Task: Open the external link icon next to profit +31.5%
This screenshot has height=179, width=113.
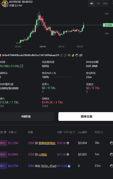Action: pyautogui.click(x=22, y=66)
